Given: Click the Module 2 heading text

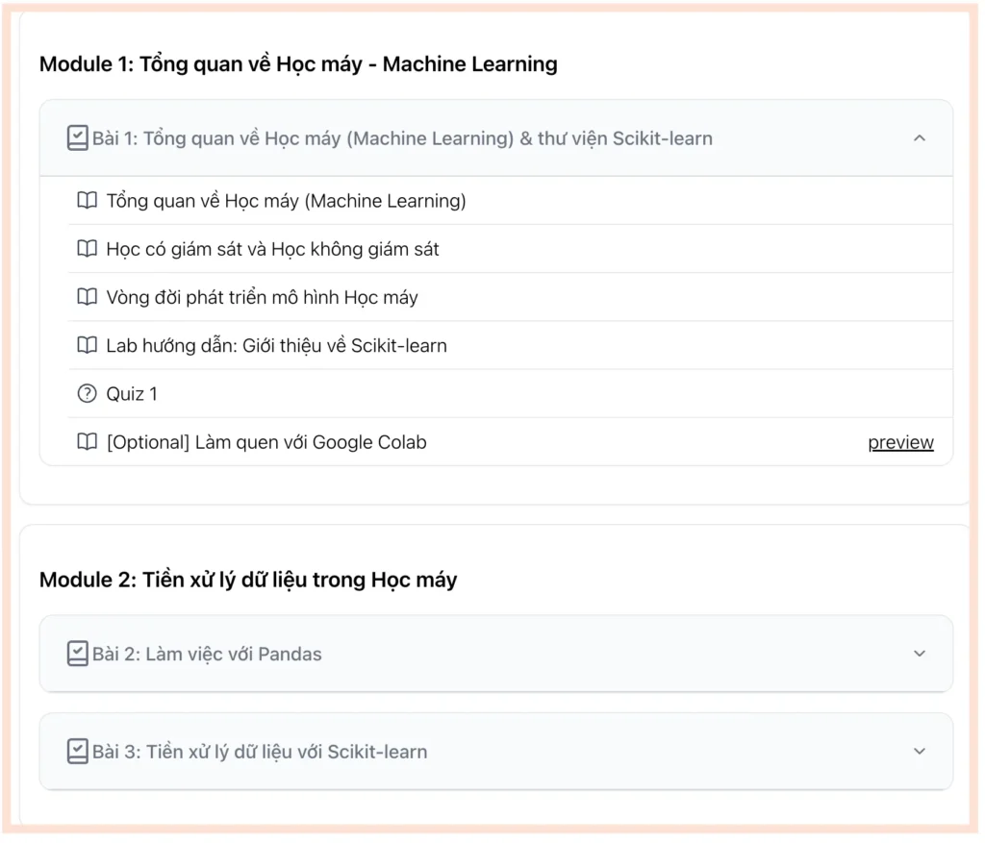Looking at the screenshot, I should (248, 581).
